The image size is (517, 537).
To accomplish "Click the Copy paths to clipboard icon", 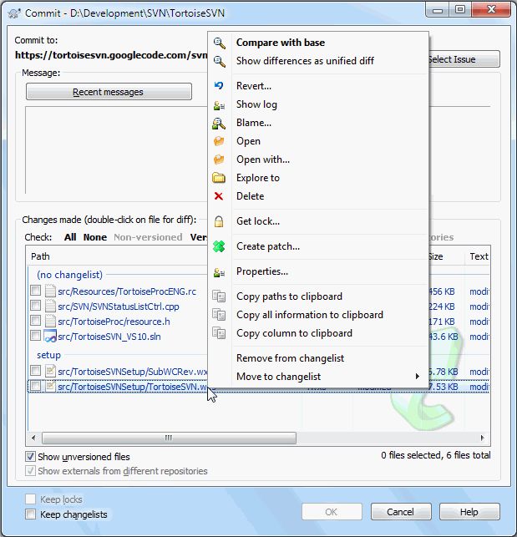I will pyautogui.click(x=219, y=296).
